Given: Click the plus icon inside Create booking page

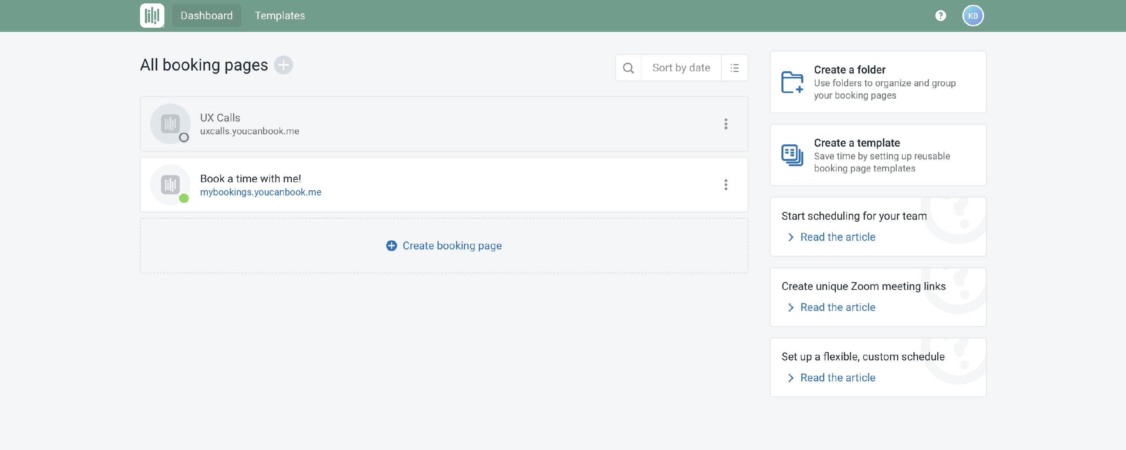Looking at the screenshot, I should [390, 246].
